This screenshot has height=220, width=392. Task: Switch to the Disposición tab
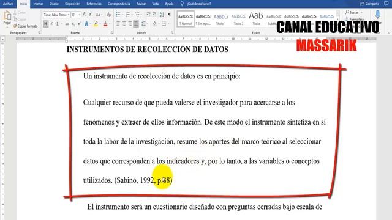[72, 4]
